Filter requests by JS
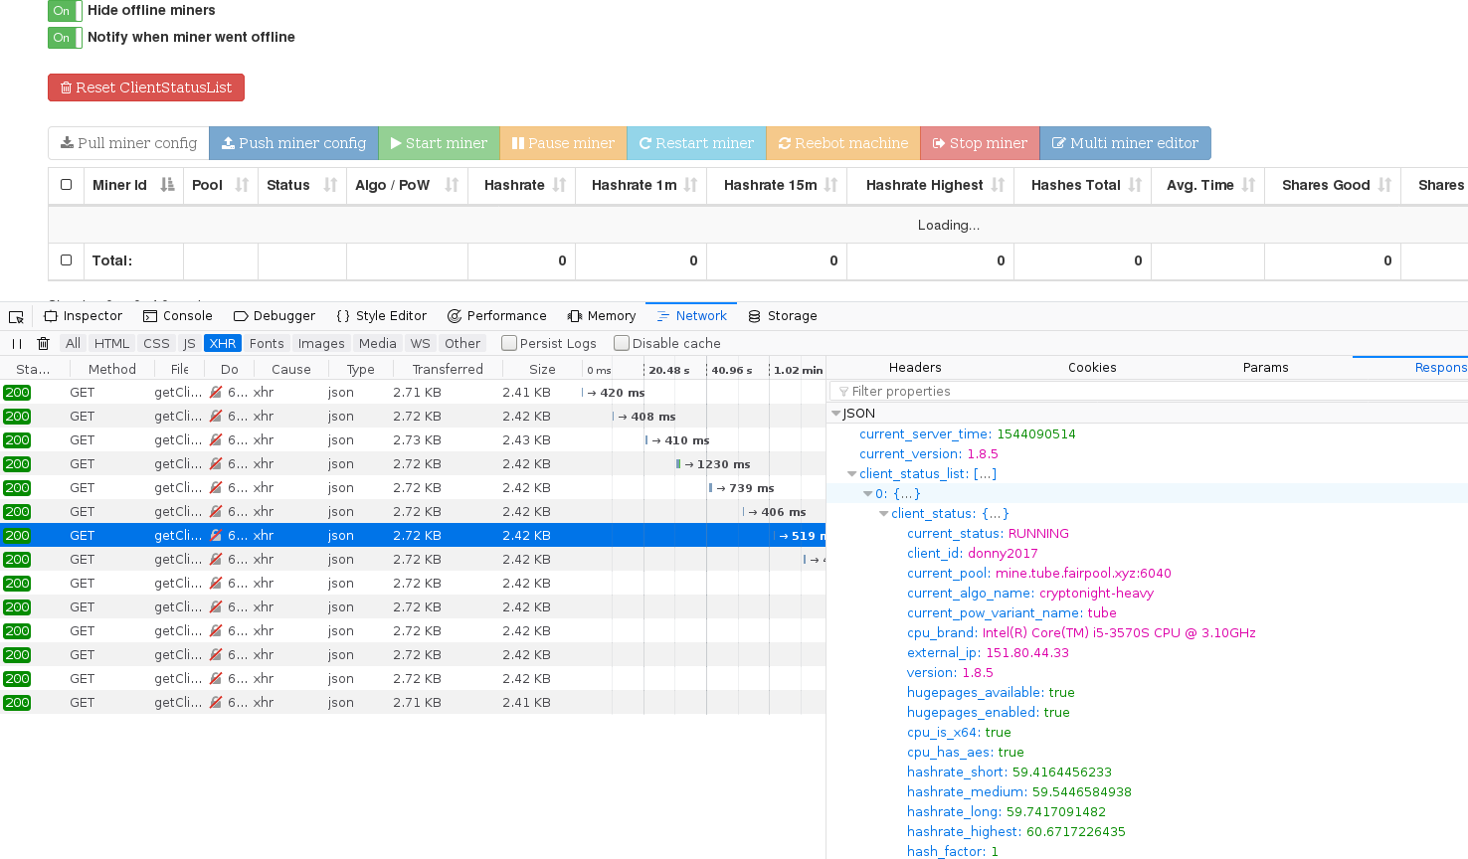Screen dimensions: 1468x859 coord(189,344)
